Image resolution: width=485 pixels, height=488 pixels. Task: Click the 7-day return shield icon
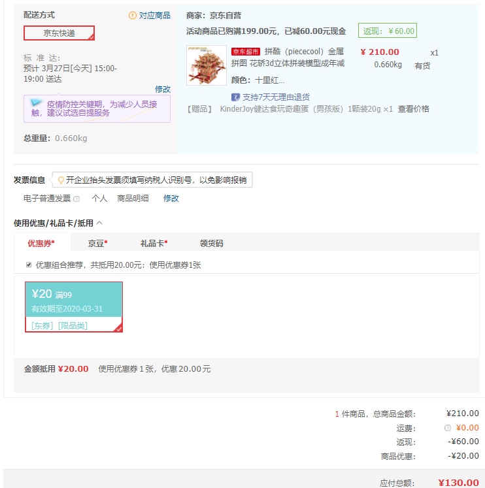point(236,97)
